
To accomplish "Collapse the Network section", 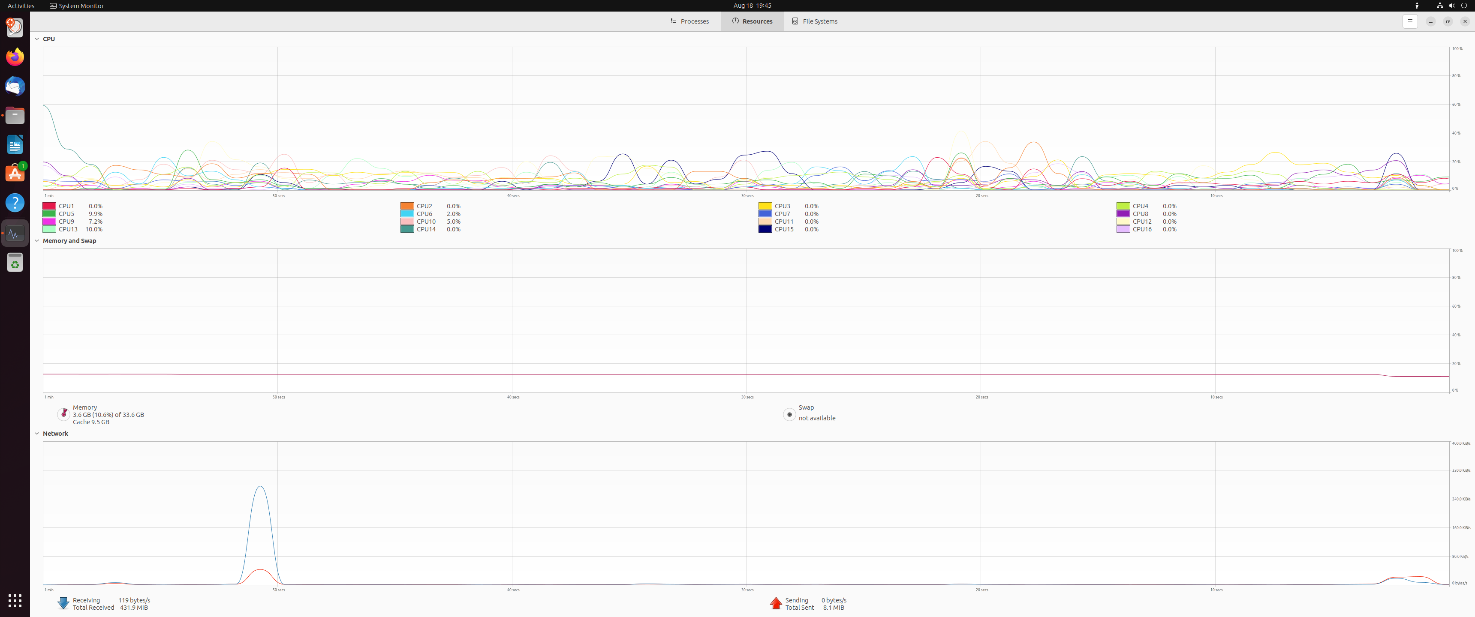I will 36,433.
